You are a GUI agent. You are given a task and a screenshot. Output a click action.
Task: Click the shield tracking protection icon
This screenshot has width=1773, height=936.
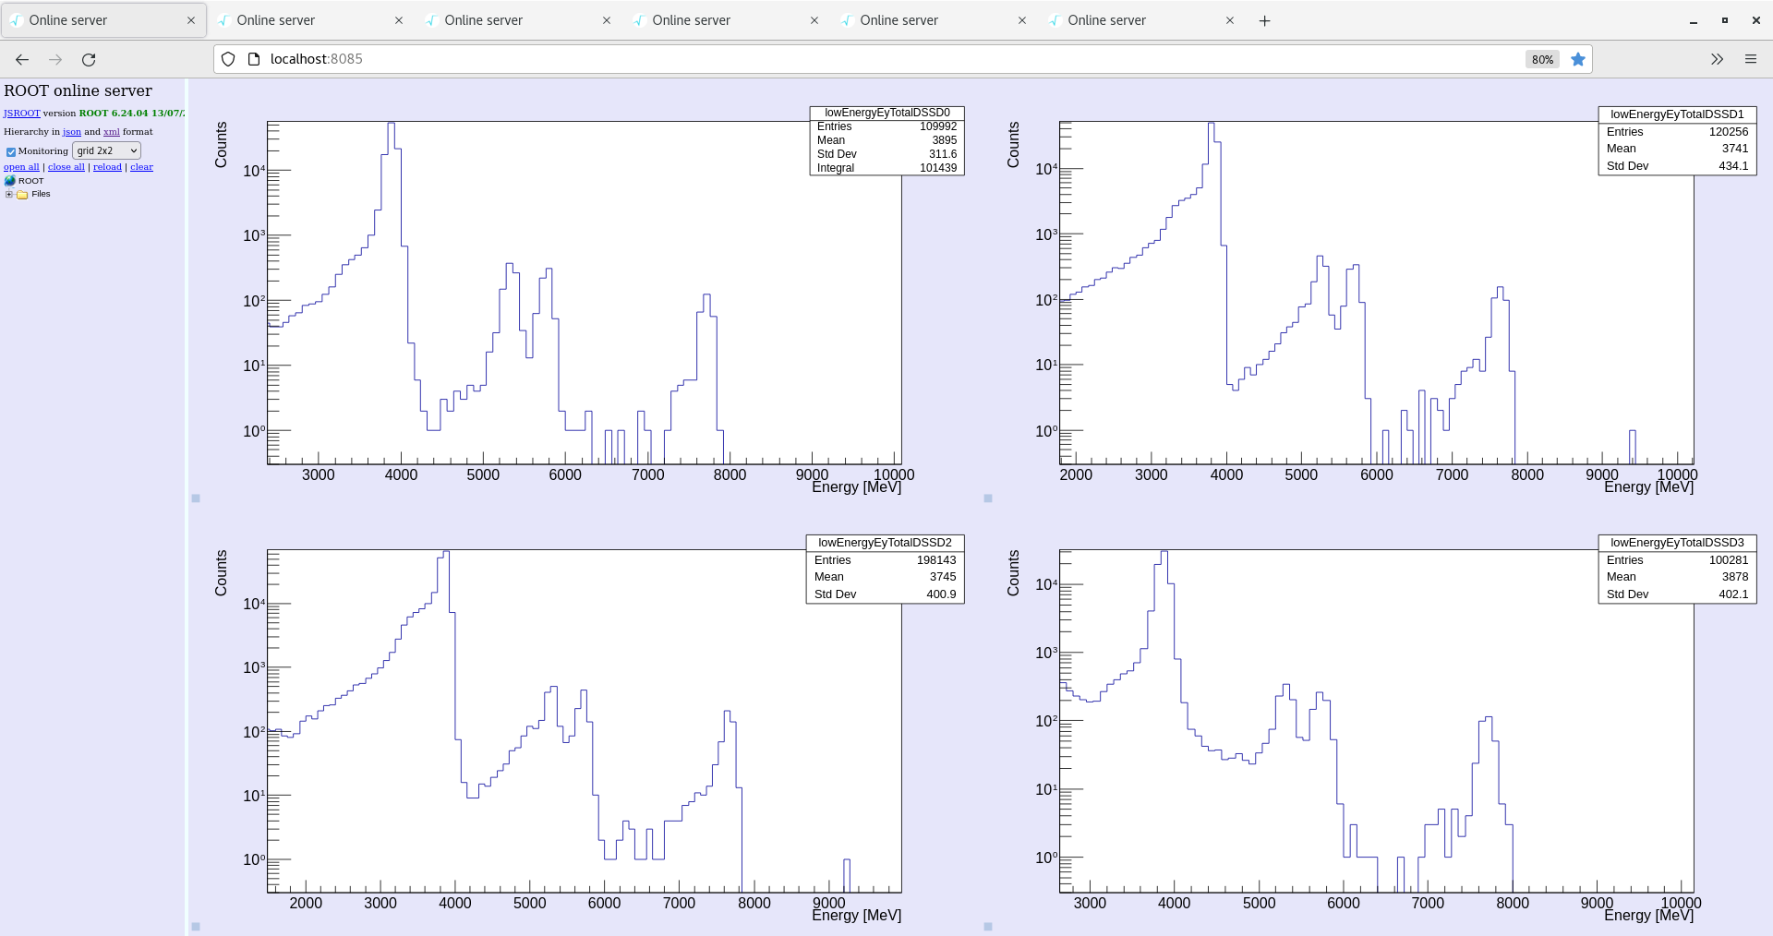(228, 60)
